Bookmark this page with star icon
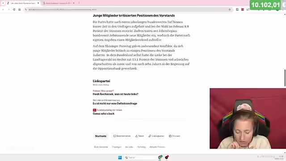Screen dimensions: 286x161 230,9
